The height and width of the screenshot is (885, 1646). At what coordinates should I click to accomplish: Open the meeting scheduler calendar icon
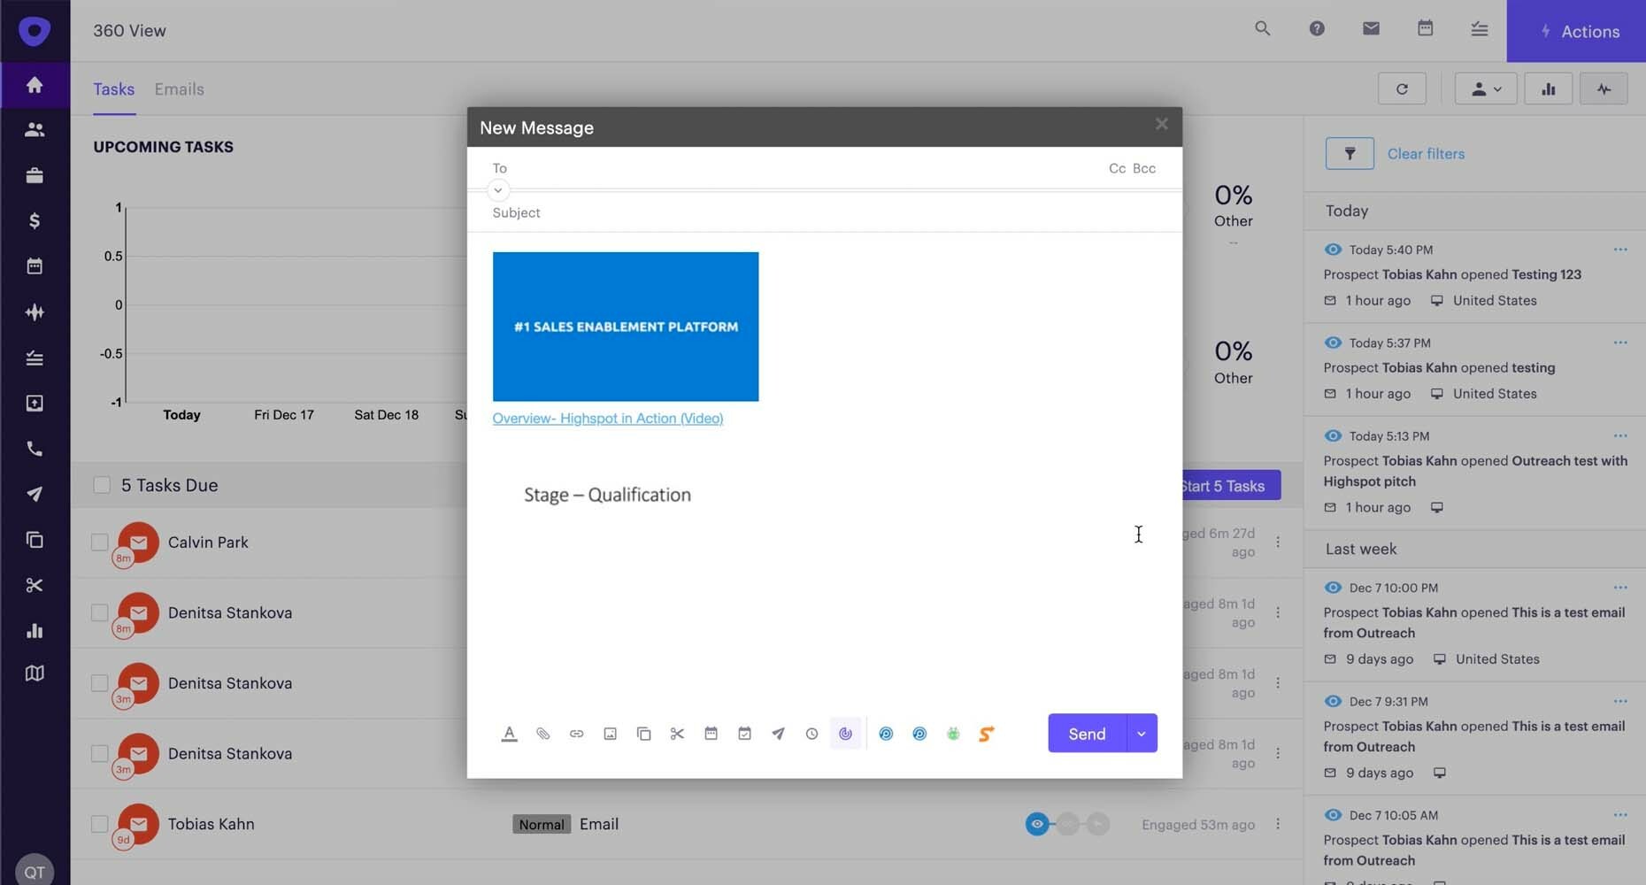(x=711, y=733)
